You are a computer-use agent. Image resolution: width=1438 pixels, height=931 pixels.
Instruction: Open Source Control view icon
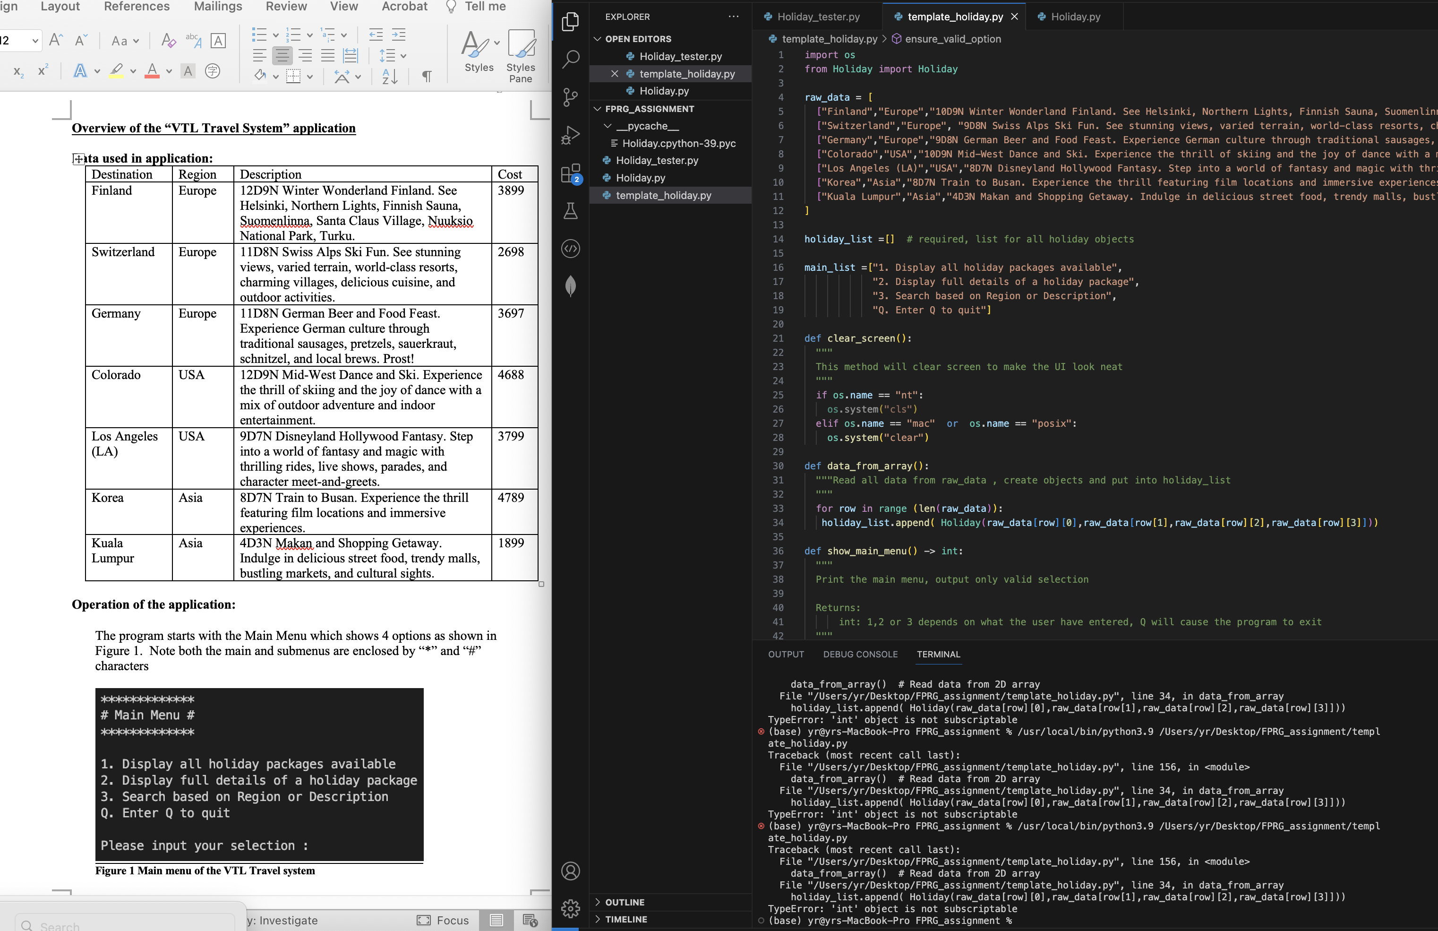point(570,97)
